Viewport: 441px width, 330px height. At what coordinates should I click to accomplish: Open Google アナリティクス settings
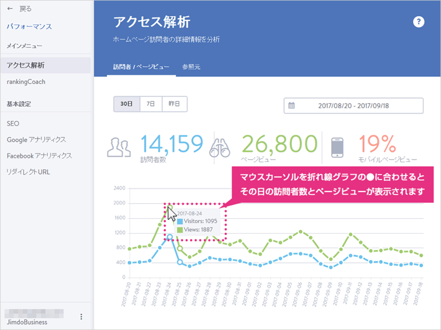36,140
